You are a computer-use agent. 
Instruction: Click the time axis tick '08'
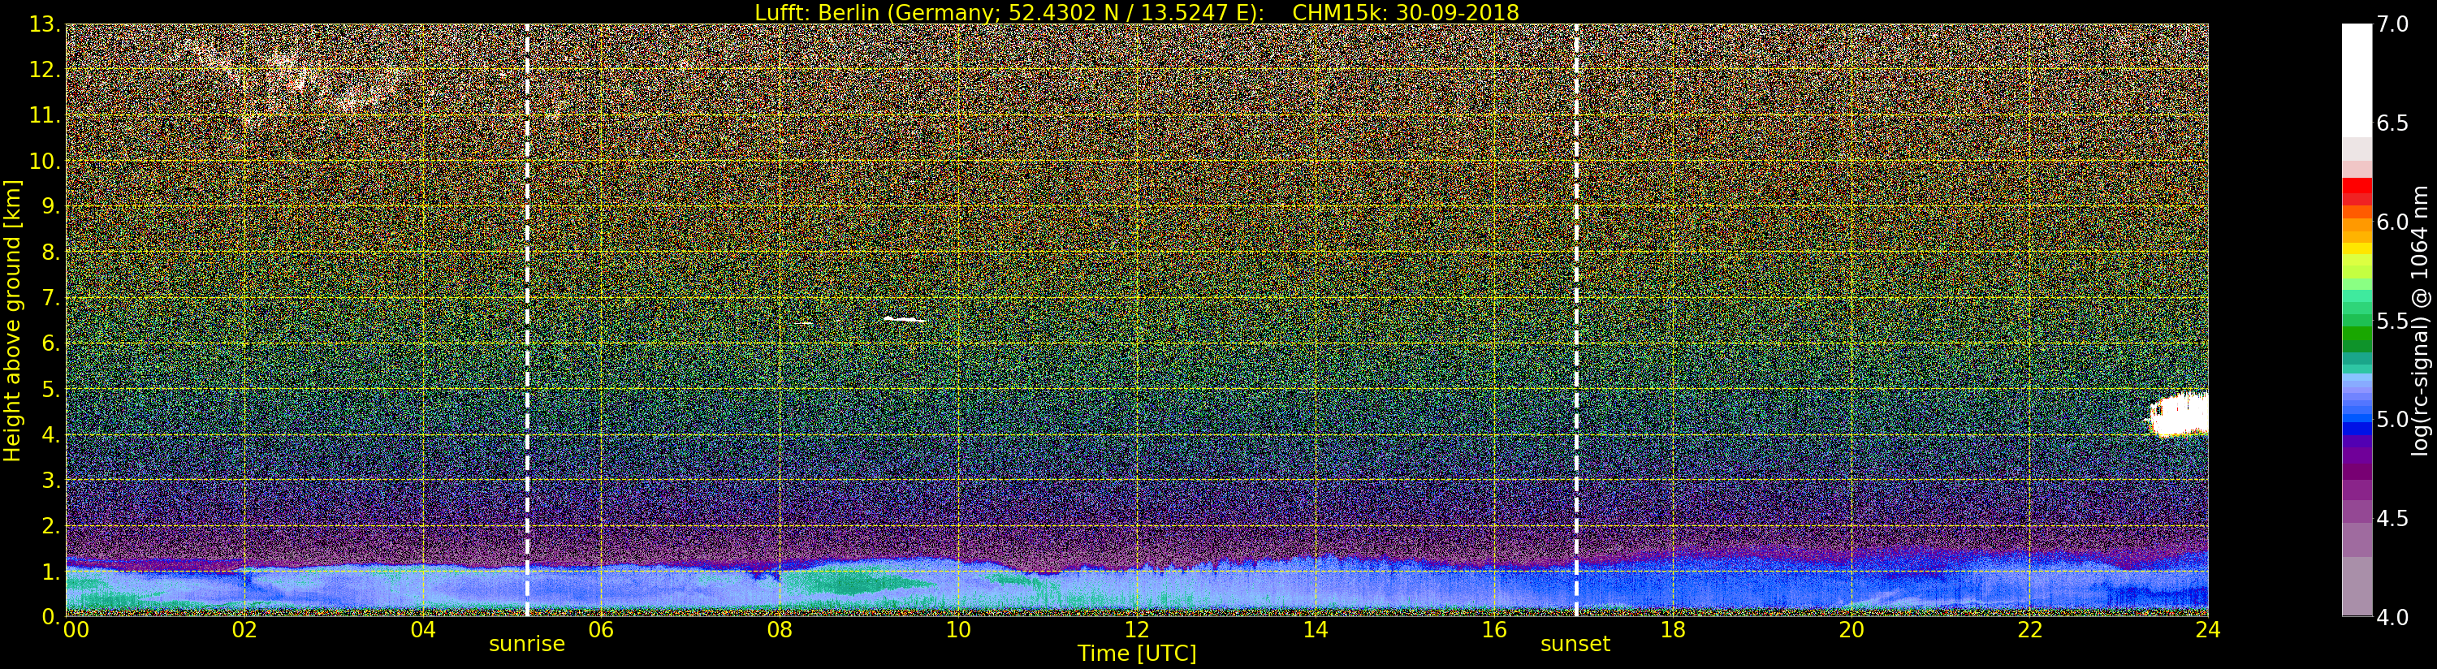780,629
